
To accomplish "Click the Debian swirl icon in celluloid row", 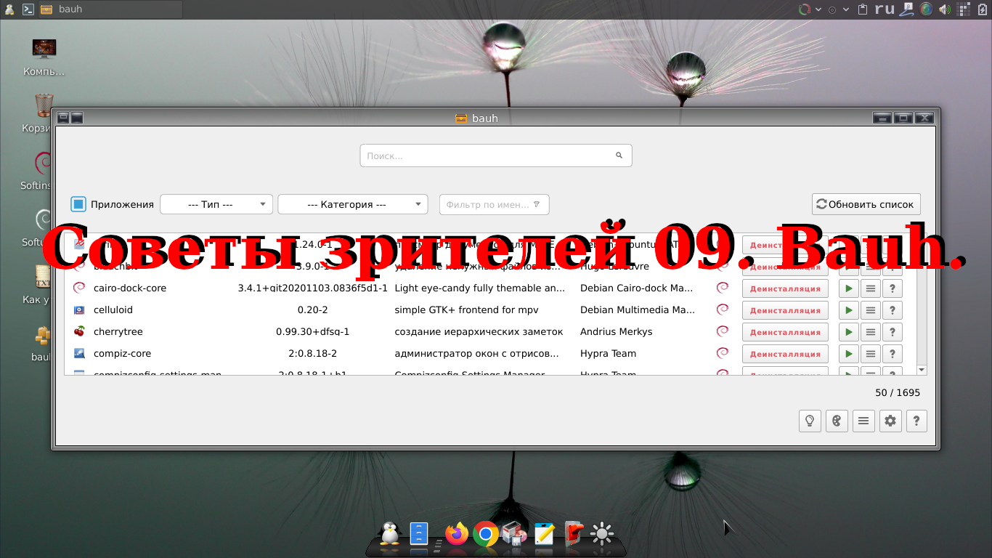I will tap(723, 310).
